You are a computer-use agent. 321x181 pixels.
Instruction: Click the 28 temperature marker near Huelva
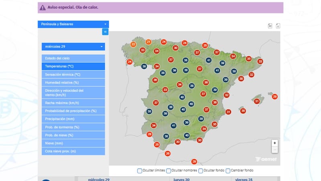pyautogui.click(x=149, y=134)
